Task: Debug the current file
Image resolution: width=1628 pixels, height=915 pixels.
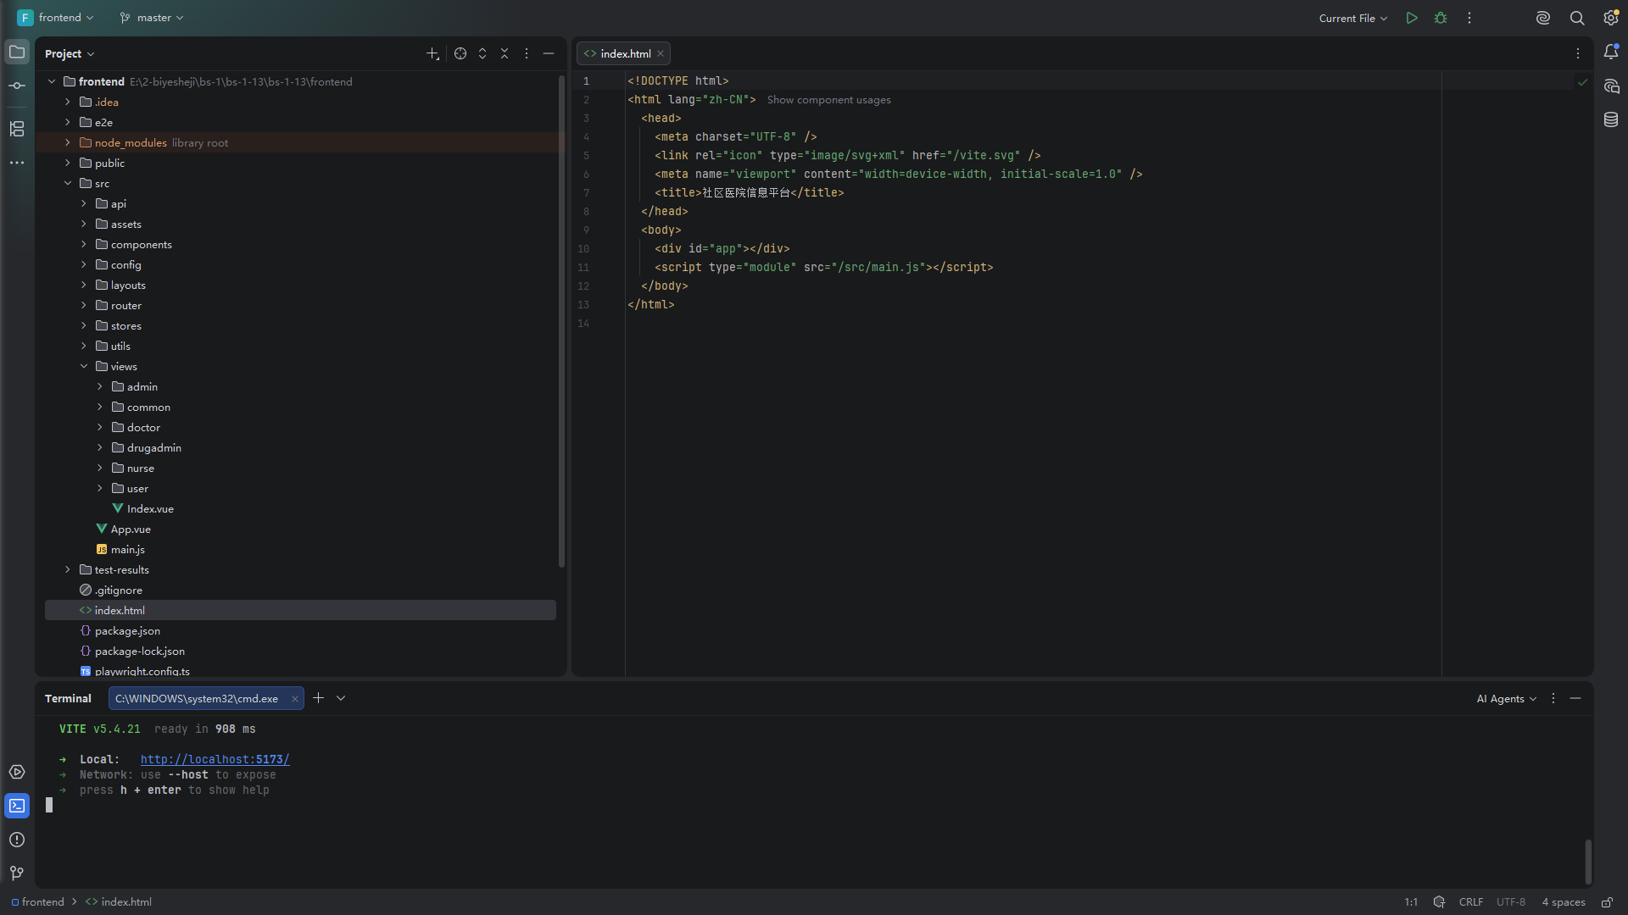Action: click(1441, 18)
